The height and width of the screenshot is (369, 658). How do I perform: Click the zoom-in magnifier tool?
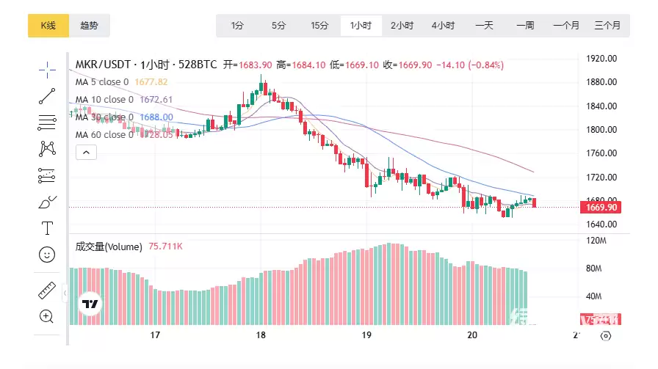47,316
